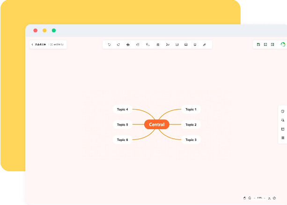Click the save icon at top right
287x205 pixels.
pos(258,44)
